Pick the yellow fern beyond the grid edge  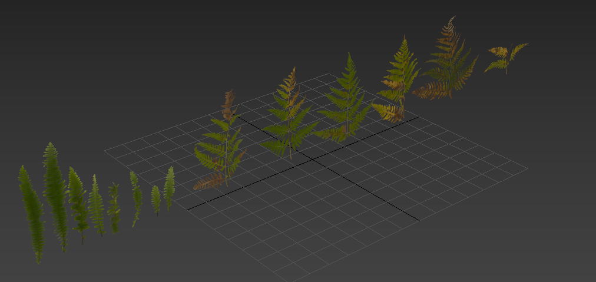[x=399, y=82]
